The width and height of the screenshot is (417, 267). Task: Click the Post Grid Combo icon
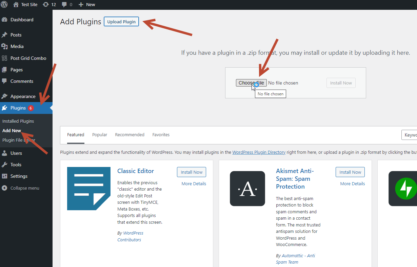(x=4, y=58)
